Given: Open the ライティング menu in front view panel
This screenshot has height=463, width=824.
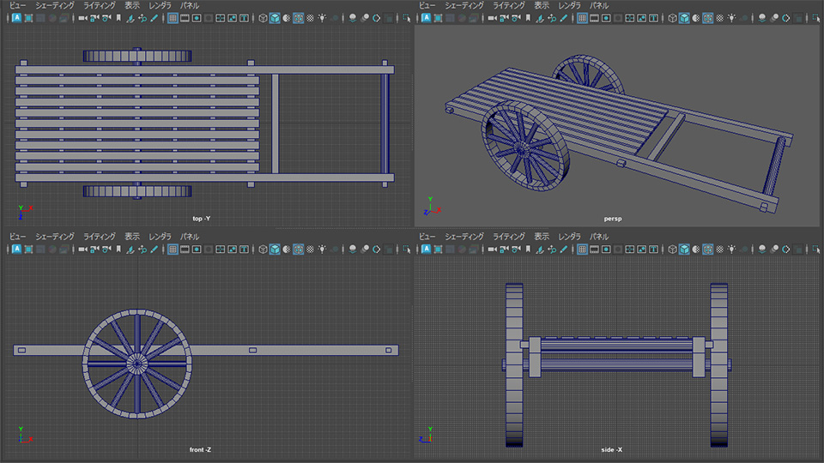Looking at the screenshot, I should pos(99,236).
